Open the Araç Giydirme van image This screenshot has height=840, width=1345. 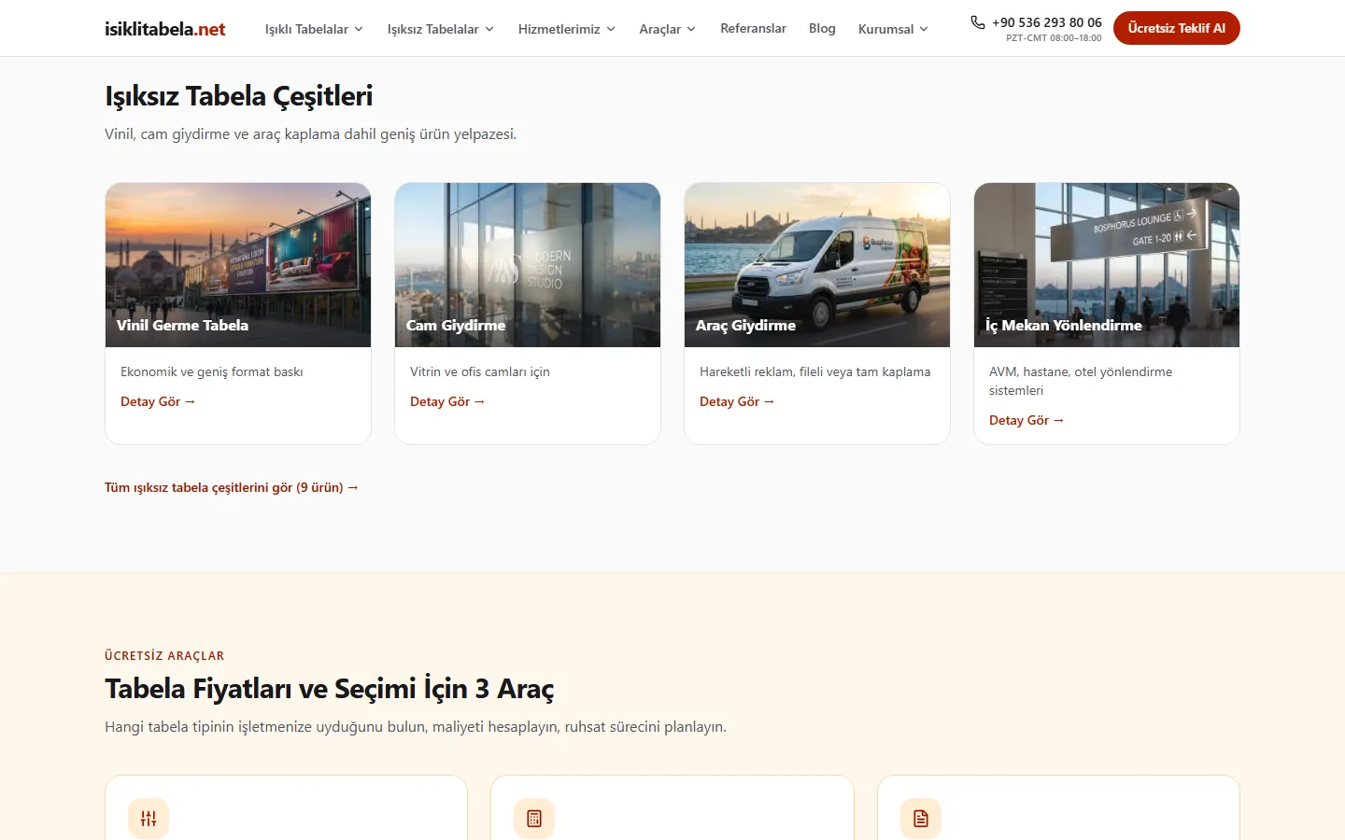pos(817,265)
